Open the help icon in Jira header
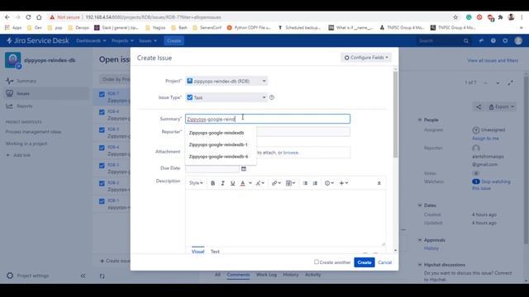 tap(493, 40)
